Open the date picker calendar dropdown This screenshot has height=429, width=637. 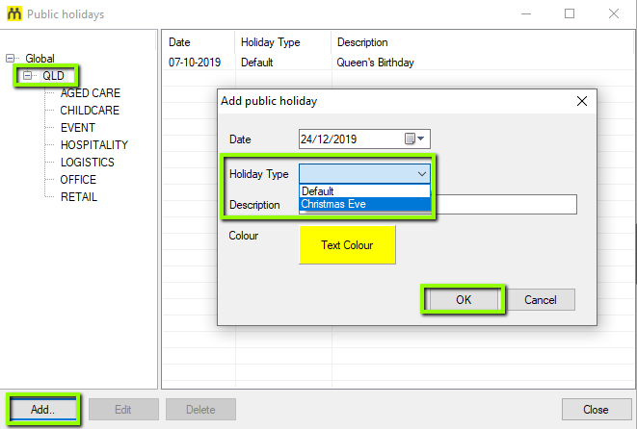point(414,139)
